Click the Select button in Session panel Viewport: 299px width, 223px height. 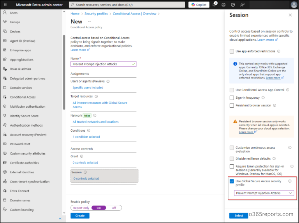click(239, 216)
